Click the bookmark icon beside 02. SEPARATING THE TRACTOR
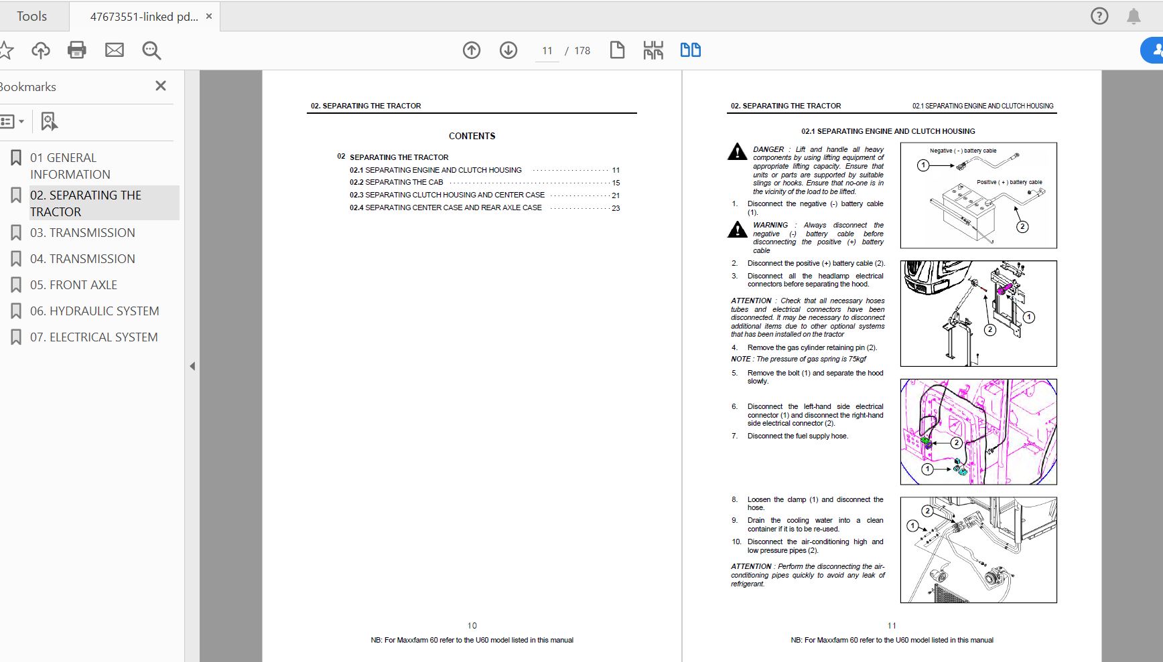The width and height of the screenshot is (1163, 662). click(x=16, y=195)
